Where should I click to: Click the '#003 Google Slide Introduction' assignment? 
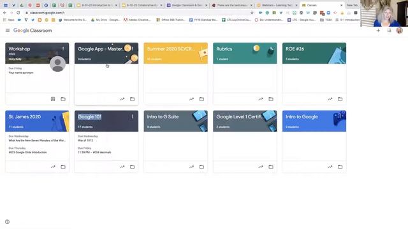click(x=27, y=153)
